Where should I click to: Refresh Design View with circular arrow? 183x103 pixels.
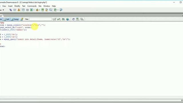[x=73, y=19]
